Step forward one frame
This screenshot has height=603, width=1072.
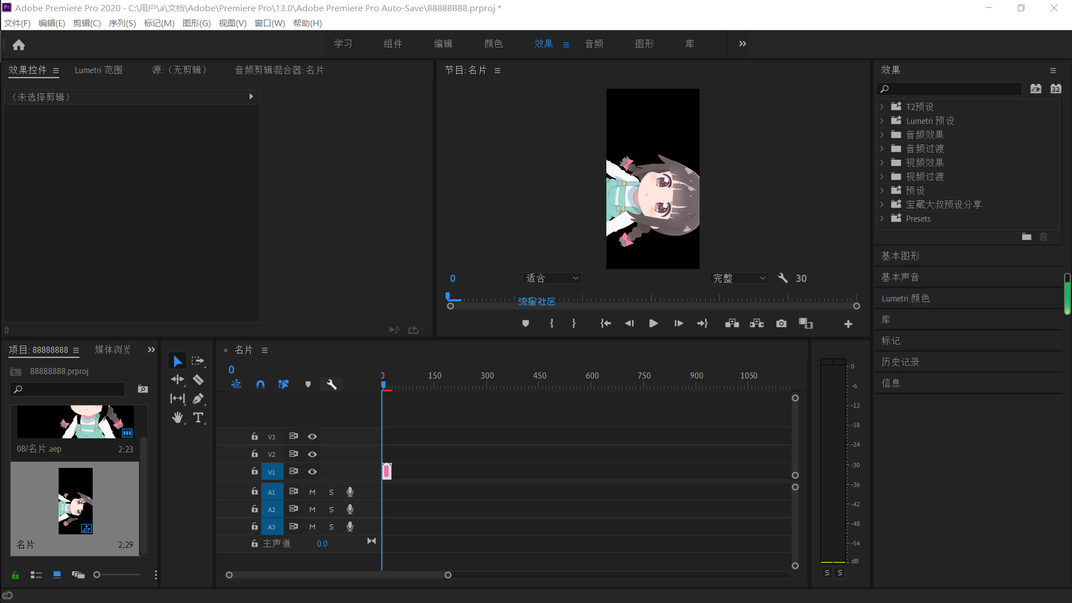[x=678, y=324]
